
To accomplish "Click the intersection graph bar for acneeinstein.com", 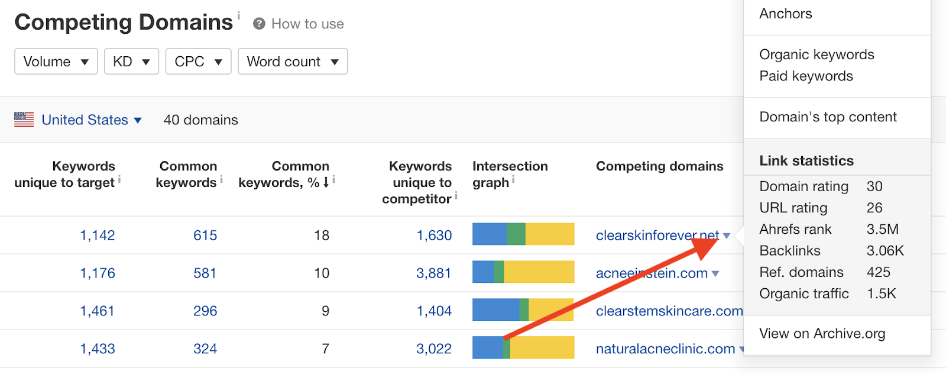I will (523, 272).
